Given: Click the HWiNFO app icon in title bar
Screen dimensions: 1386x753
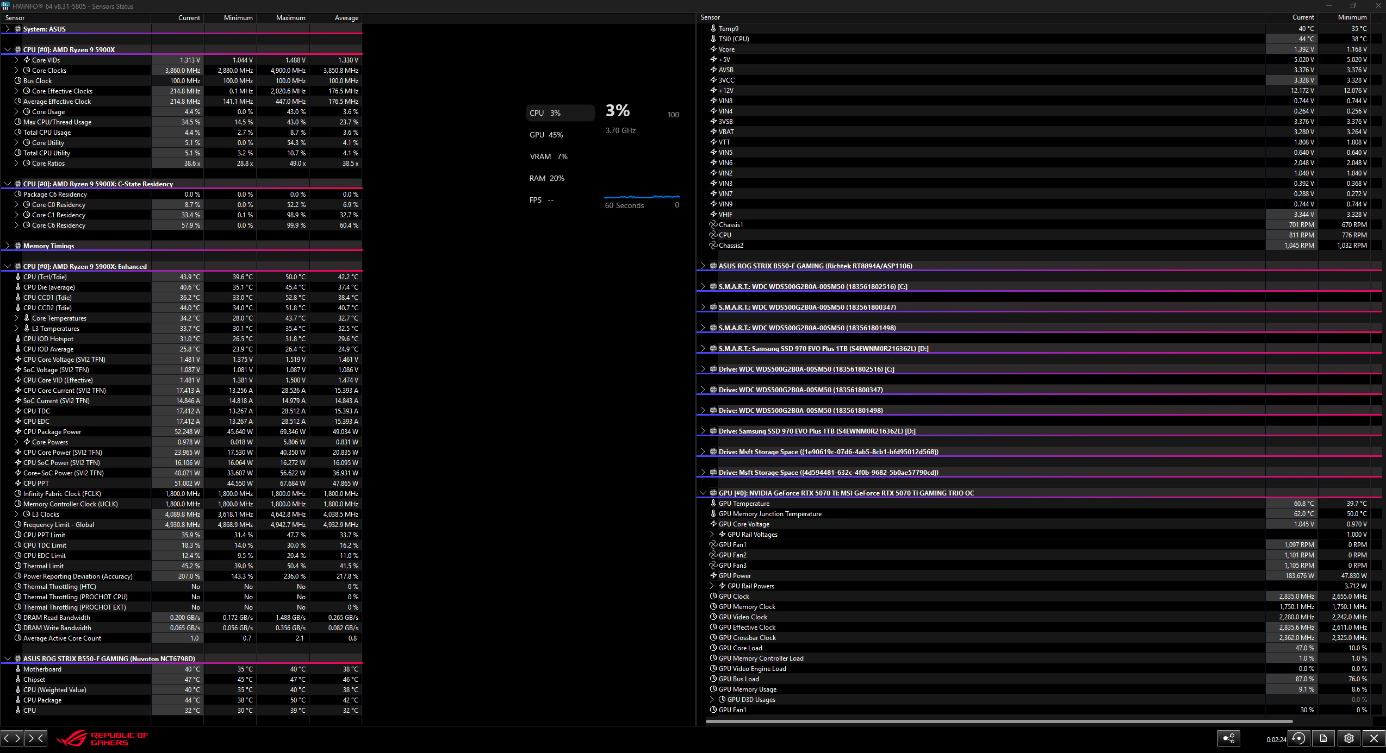Looking at the screenshot, I should (x=5, y=6).
